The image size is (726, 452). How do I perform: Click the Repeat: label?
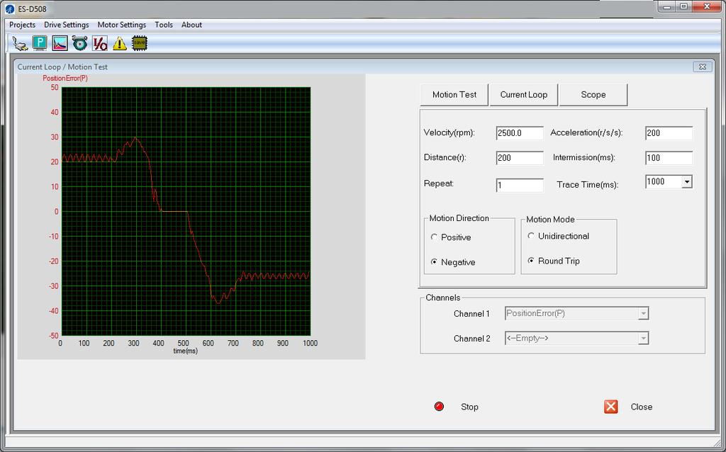438,183
